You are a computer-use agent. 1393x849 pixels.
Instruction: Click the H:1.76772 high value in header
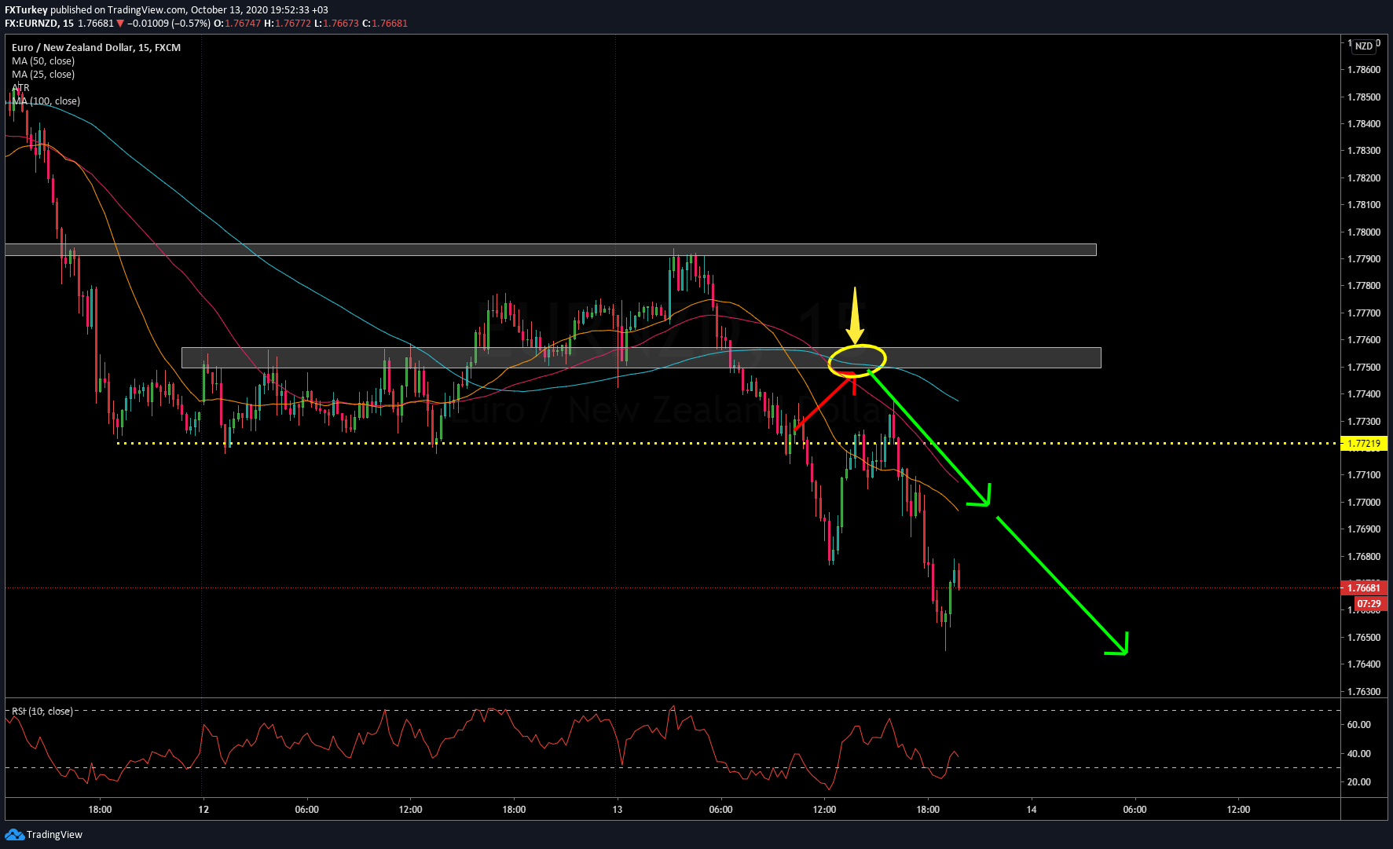[287, 24]
